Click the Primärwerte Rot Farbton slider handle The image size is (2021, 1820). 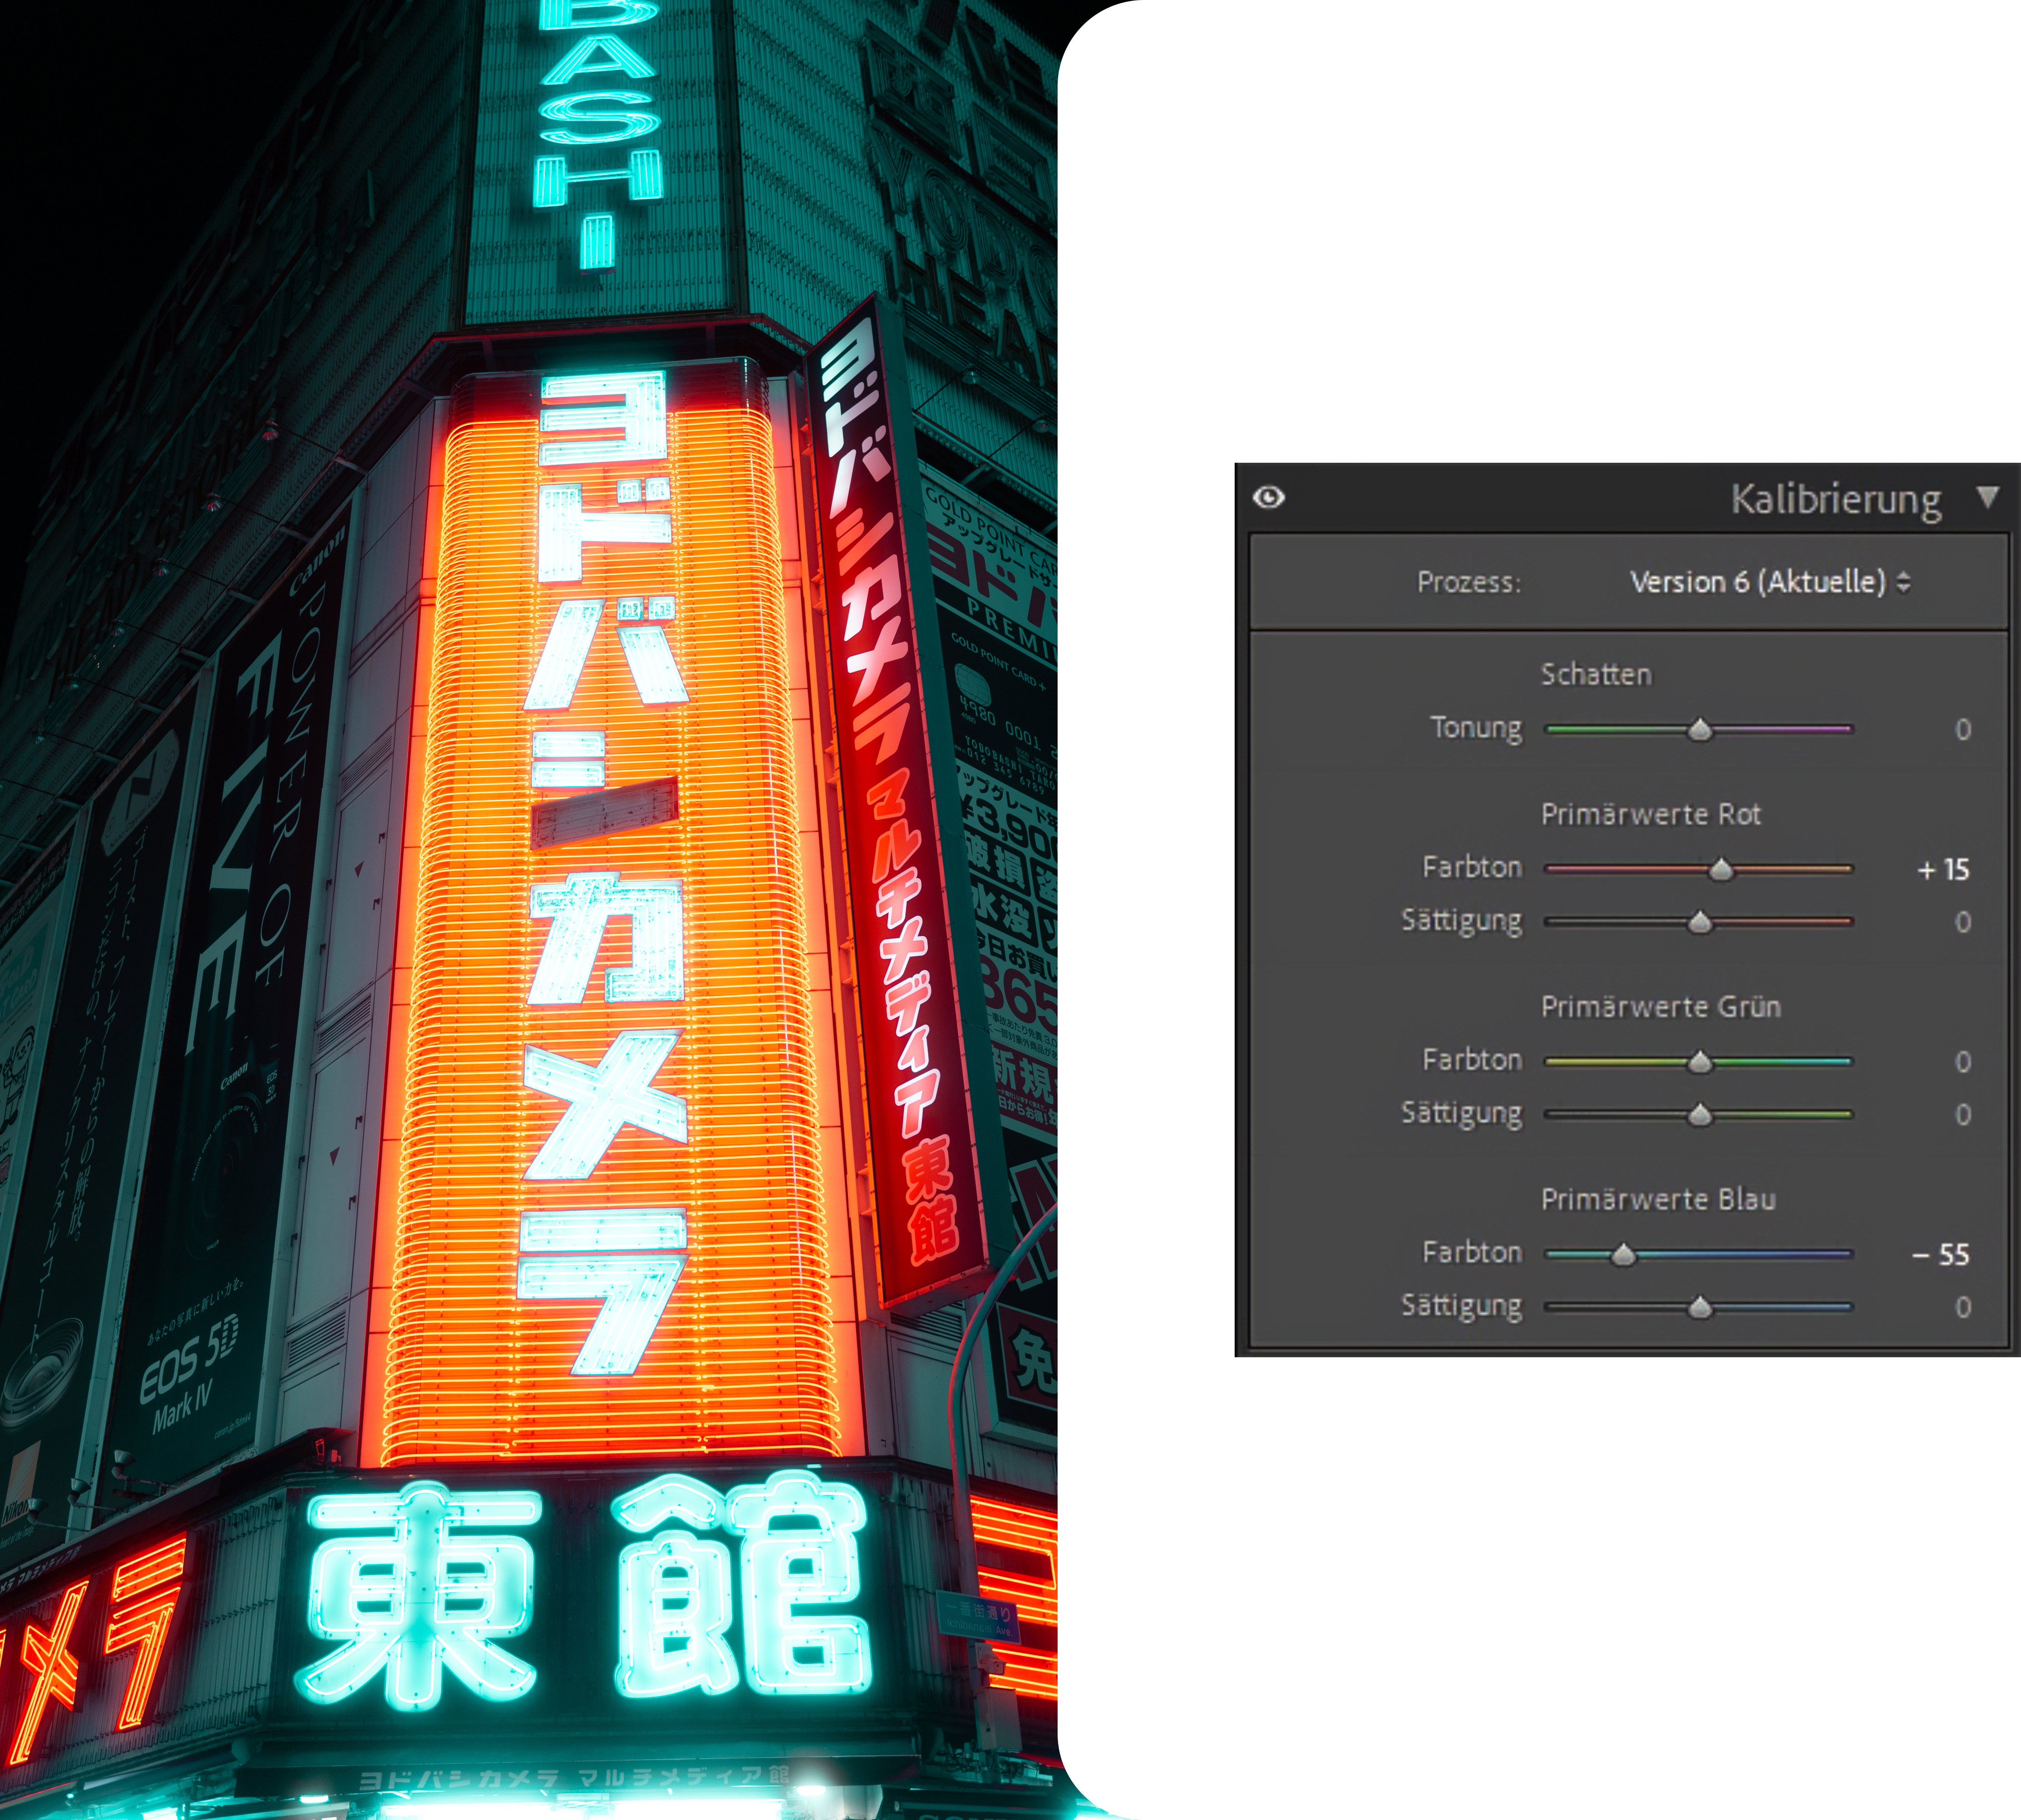1720,869
